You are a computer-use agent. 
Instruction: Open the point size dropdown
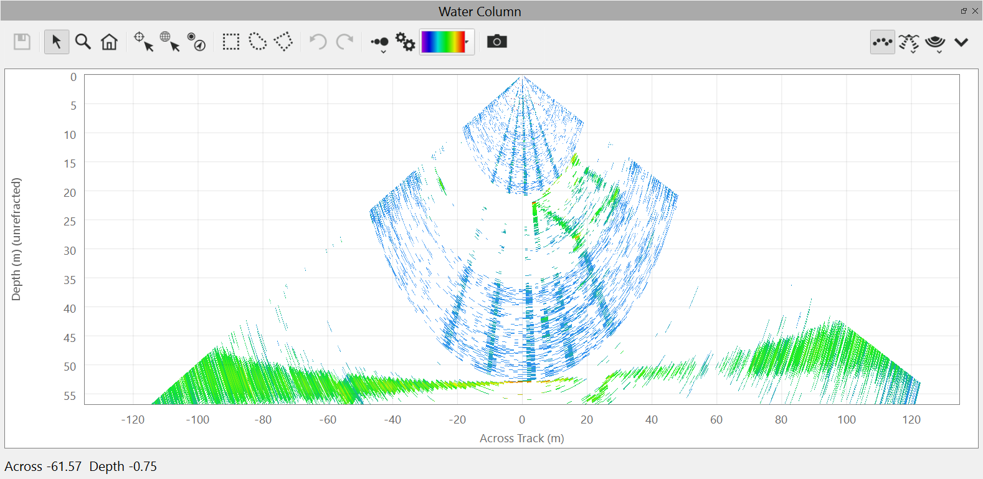pos(379,43)
